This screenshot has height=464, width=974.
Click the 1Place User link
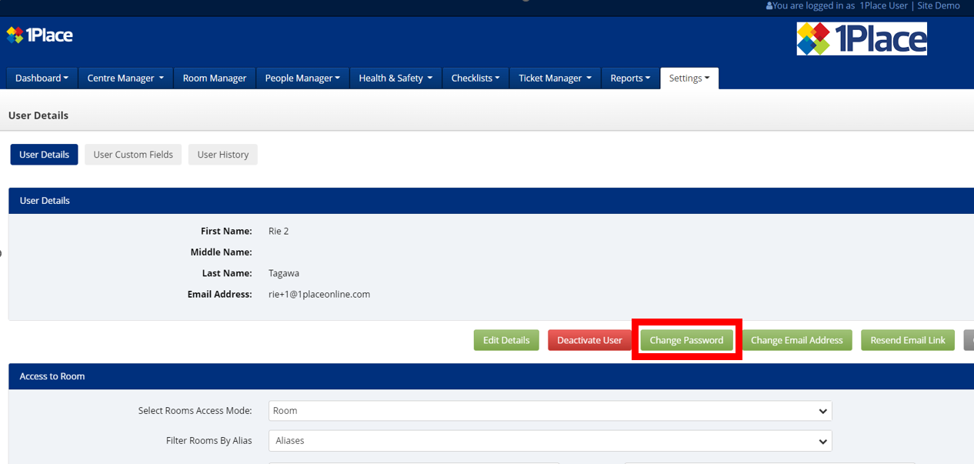click(884, 5)
